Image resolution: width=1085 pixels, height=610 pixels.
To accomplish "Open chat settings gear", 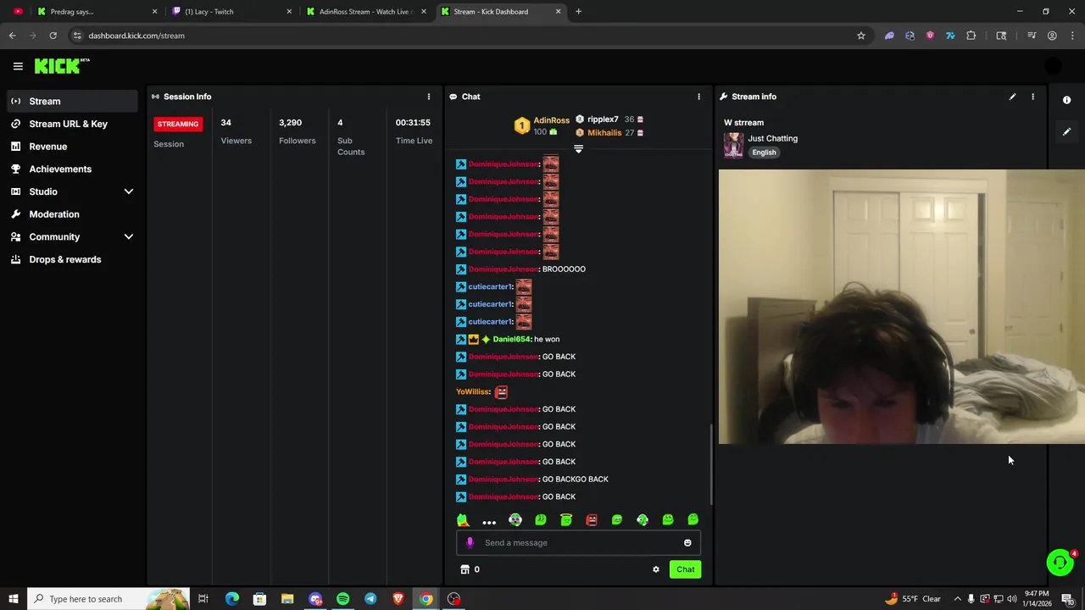I will click(655, 569).
